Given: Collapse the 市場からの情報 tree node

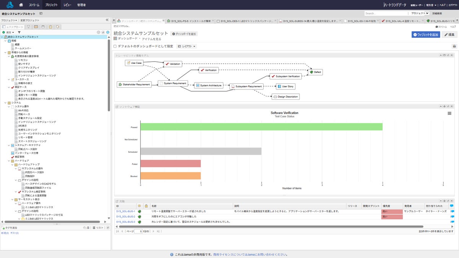Looking at the screenshot, I should pyautogui.click(x=6, y=52).
